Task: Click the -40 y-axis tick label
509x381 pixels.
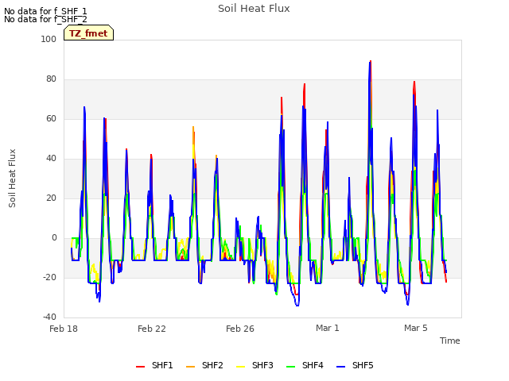Action: (49, 317)
